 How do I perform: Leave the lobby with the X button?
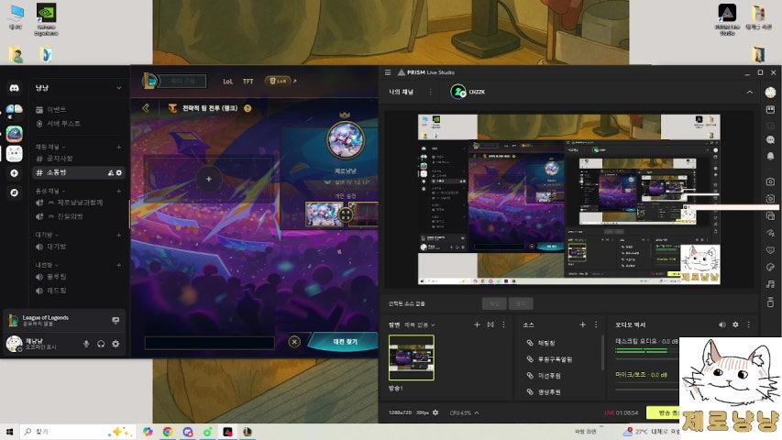(x=294, y=342)
